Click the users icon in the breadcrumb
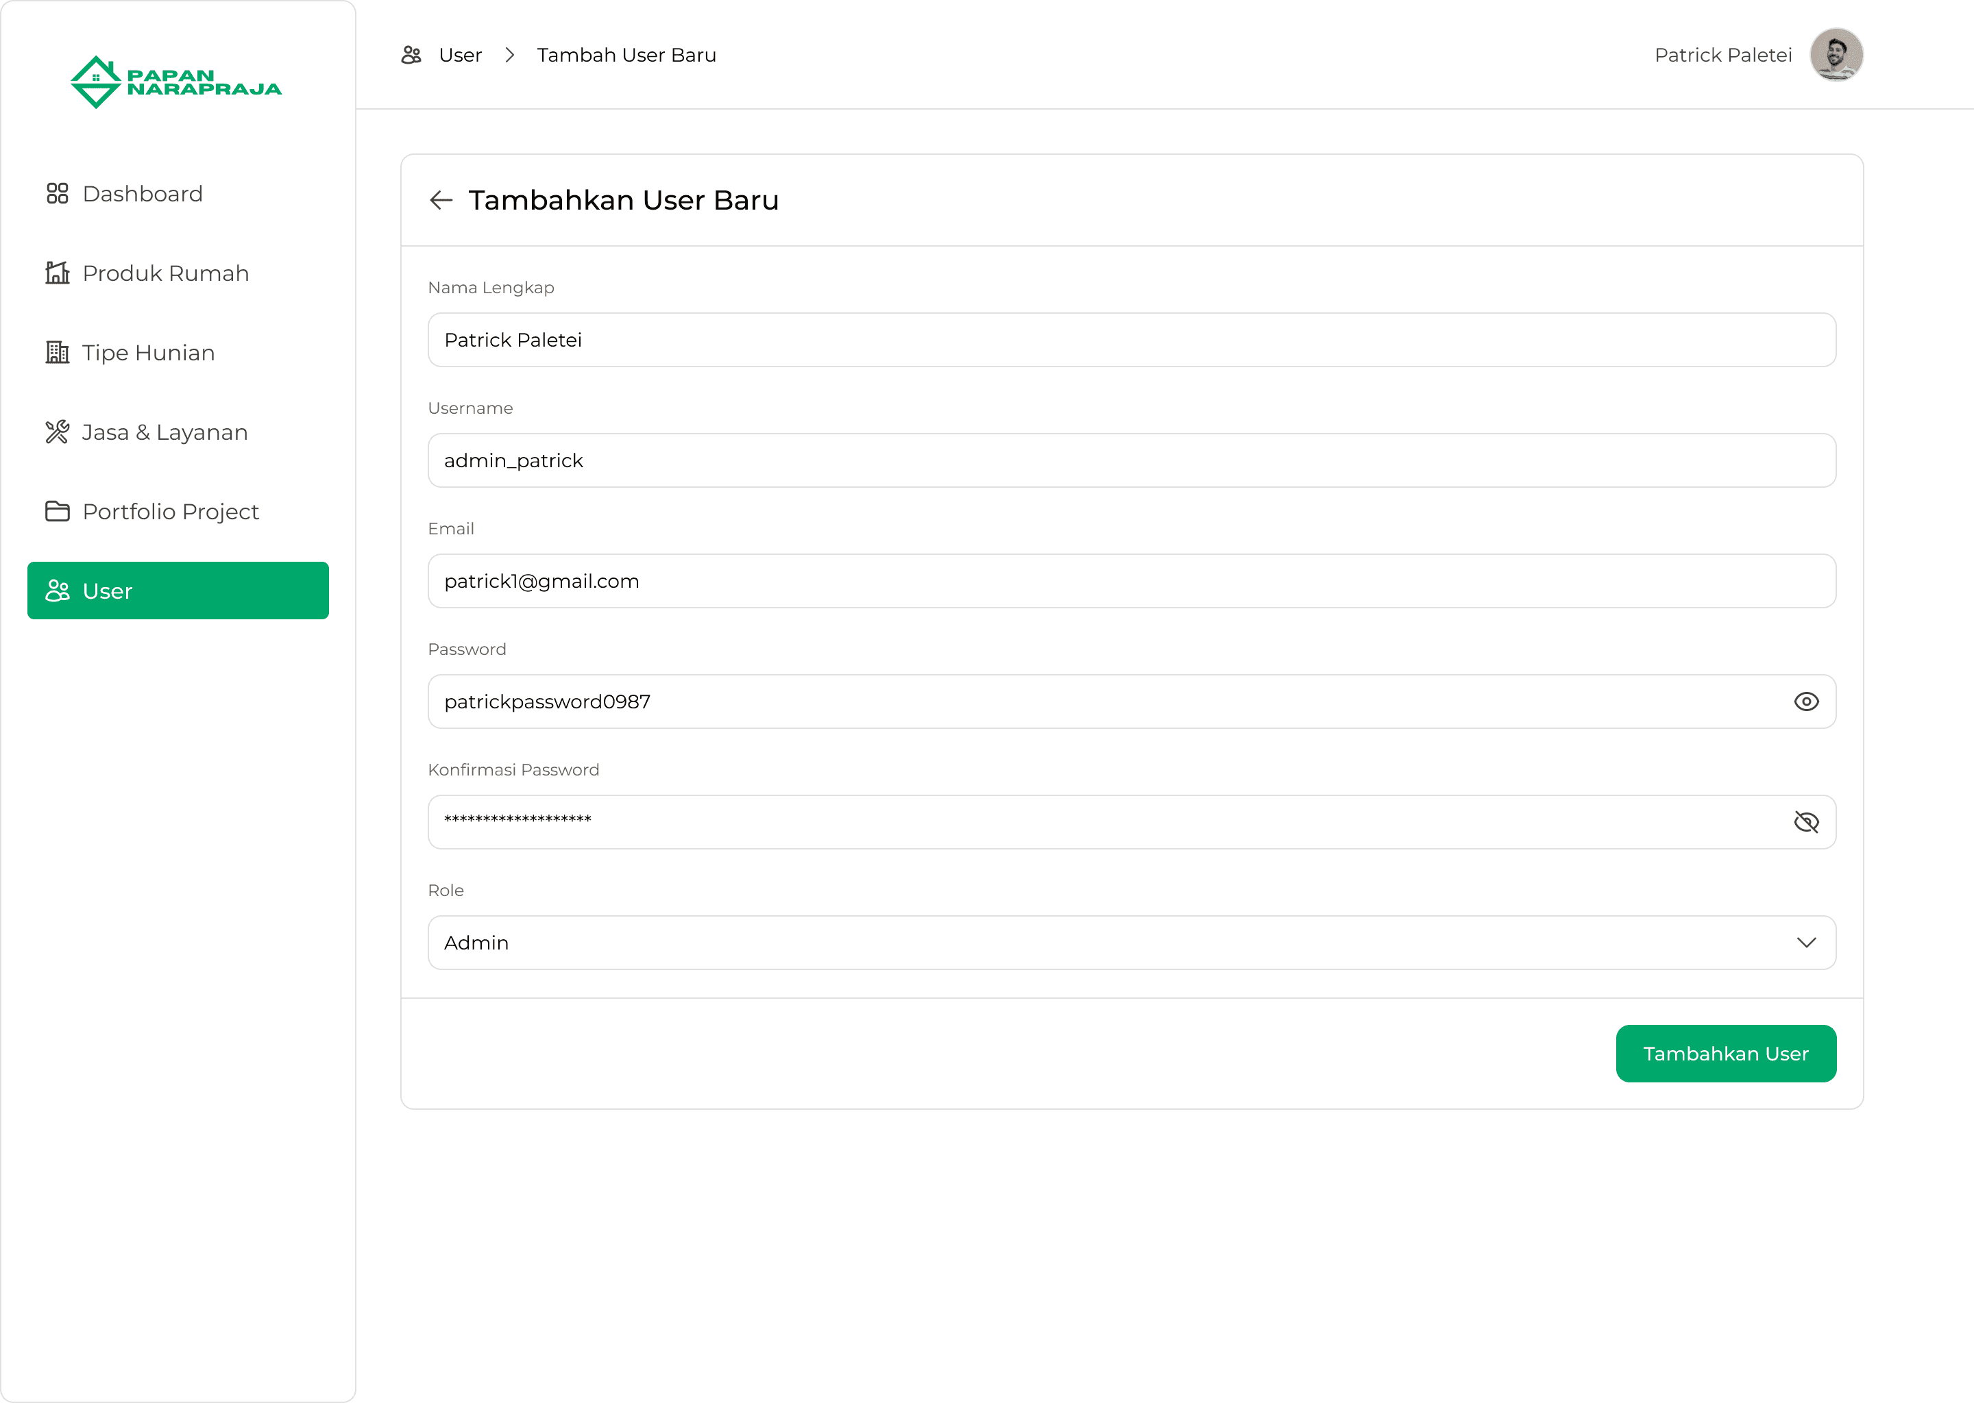This screenshot has width=1974, height=1403. coord(411,55)
